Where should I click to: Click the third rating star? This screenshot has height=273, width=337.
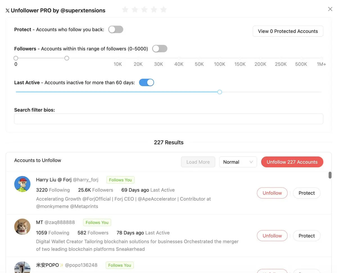point(144,10)
